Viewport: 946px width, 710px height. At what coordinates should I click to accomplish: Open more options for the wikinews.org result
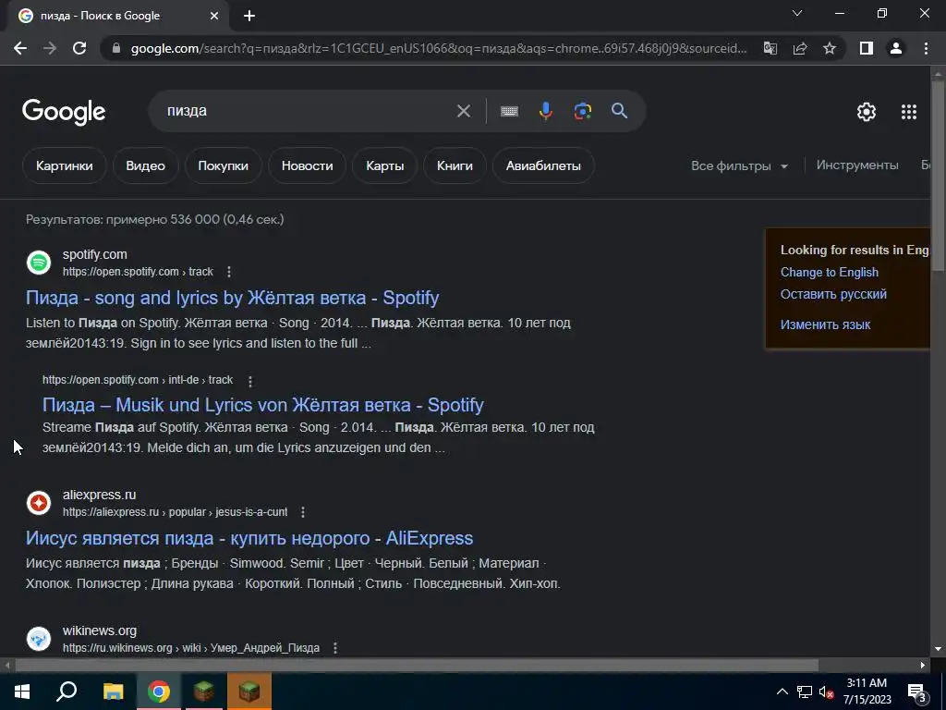(335, 648)
